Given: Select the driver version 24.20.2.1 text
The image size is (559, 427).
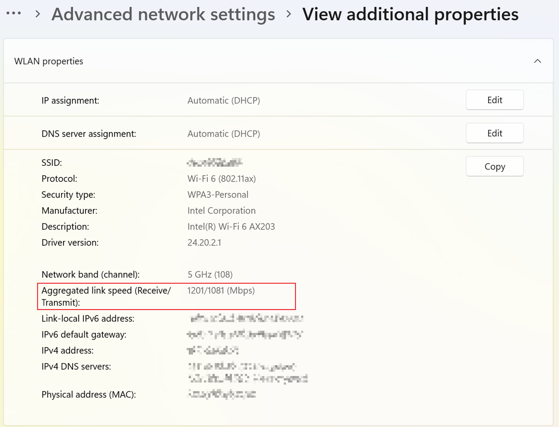Looking at the screenshot, I should click(x=204, y=242).
